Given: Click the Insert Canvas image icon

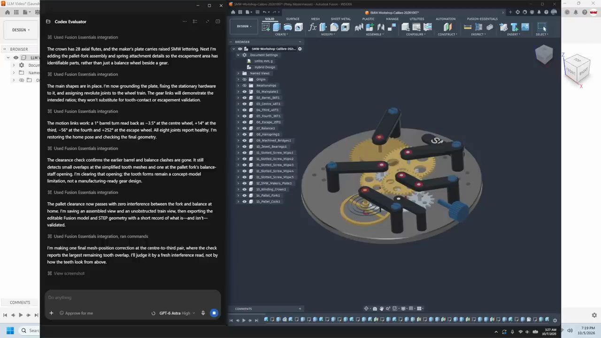Looking at the screenshot, I should (525, 27).
